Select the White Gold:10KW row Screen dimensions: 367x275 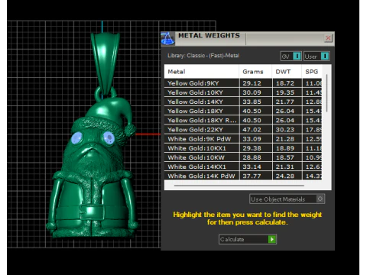pyautogui.click(x=243, y=157)
